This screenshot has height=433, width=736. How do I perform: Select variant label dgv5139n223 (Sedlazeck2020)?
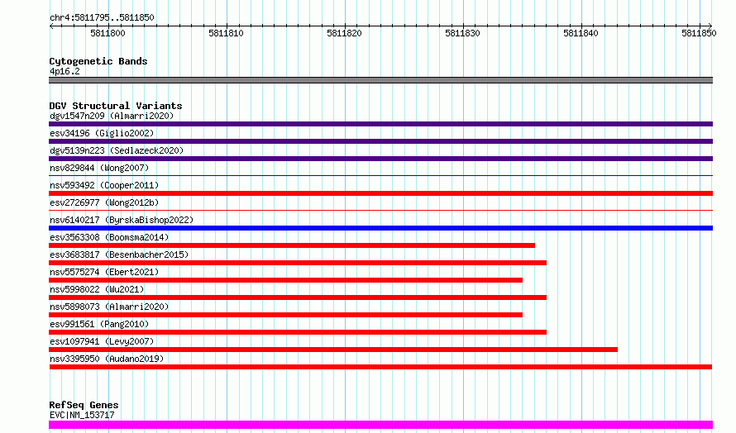point(117,150)
